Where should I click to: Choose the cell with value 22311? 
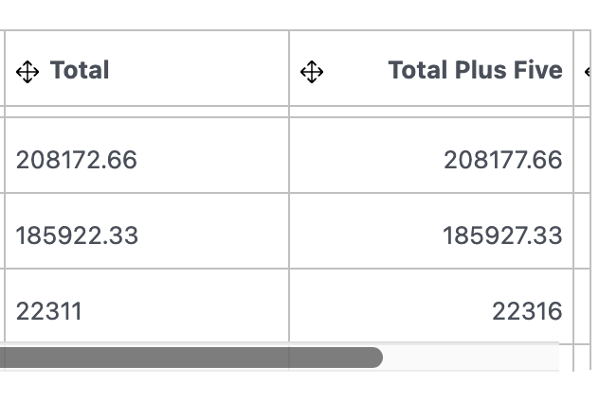[147, 305]
